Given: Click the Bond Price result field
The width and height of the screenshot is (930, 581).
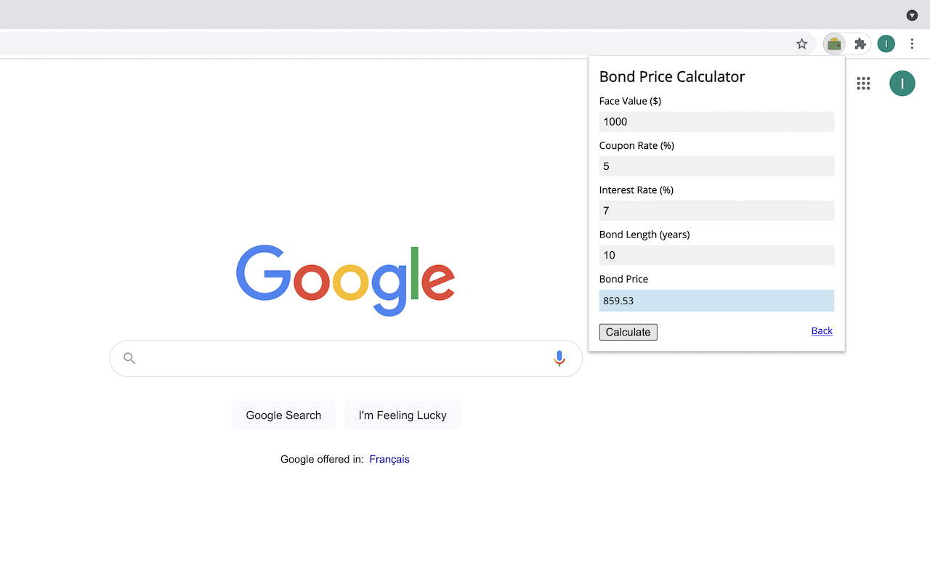Looking at the screenshot, I should click(716, 300).
